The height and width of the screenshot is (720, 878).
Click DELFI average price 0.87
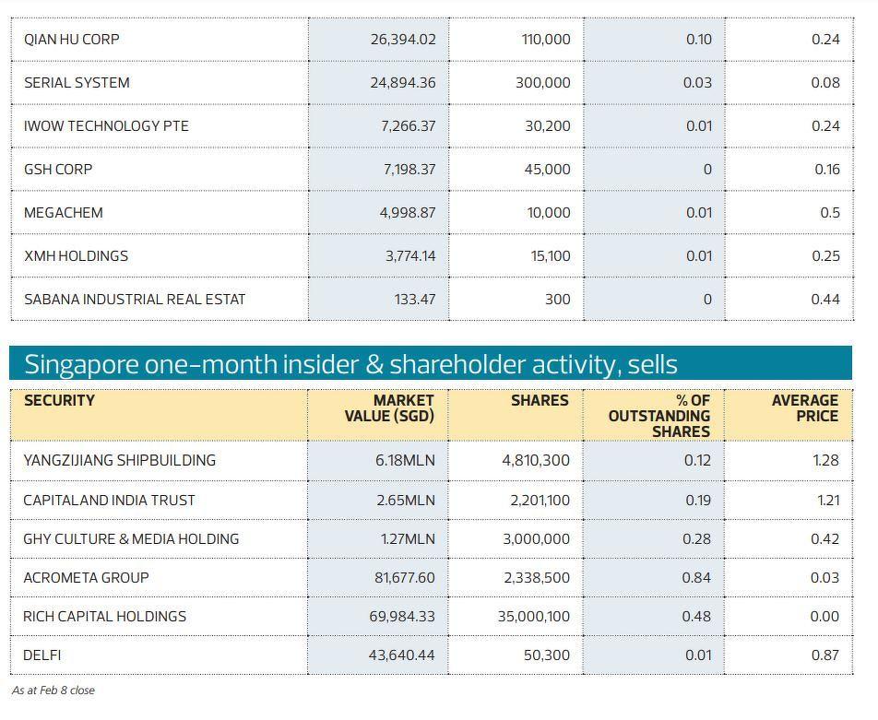pyautogui.click(x=825, y=655)
